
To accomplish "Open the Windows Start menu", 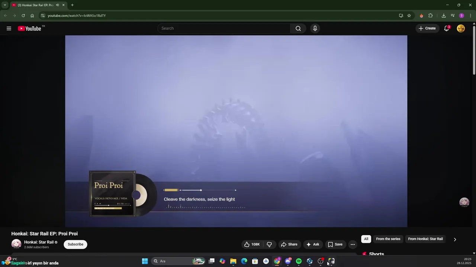I will click(x=145, y=261).
